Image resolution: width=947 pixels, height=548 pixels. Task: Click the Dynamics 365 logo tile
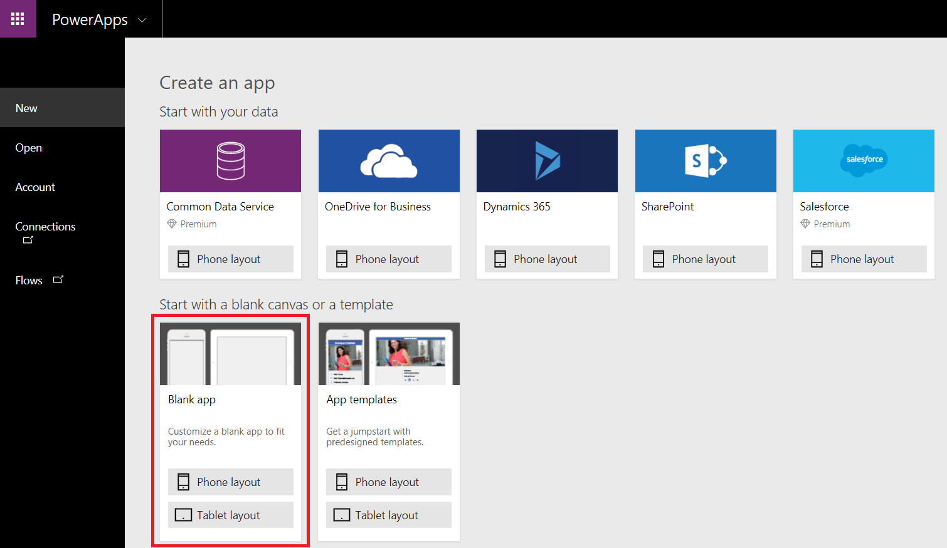(547, 161)
